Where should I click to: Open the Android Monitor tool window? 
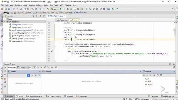click(34, 96)
